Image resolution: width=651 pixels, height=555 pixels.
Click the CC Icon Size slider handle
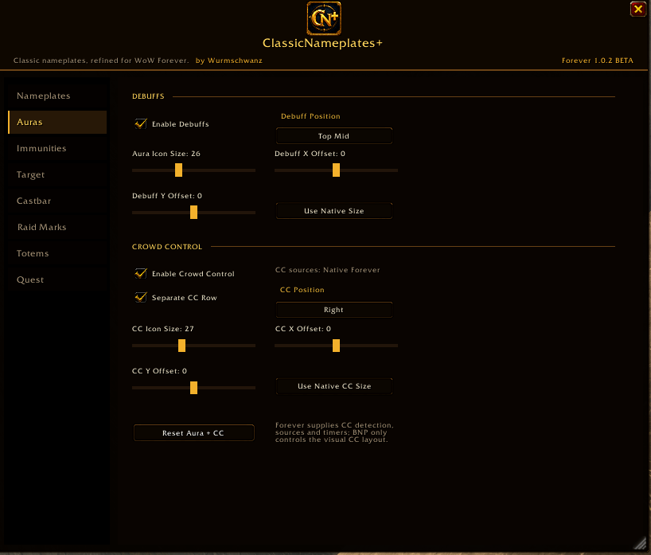coord(181,346)
